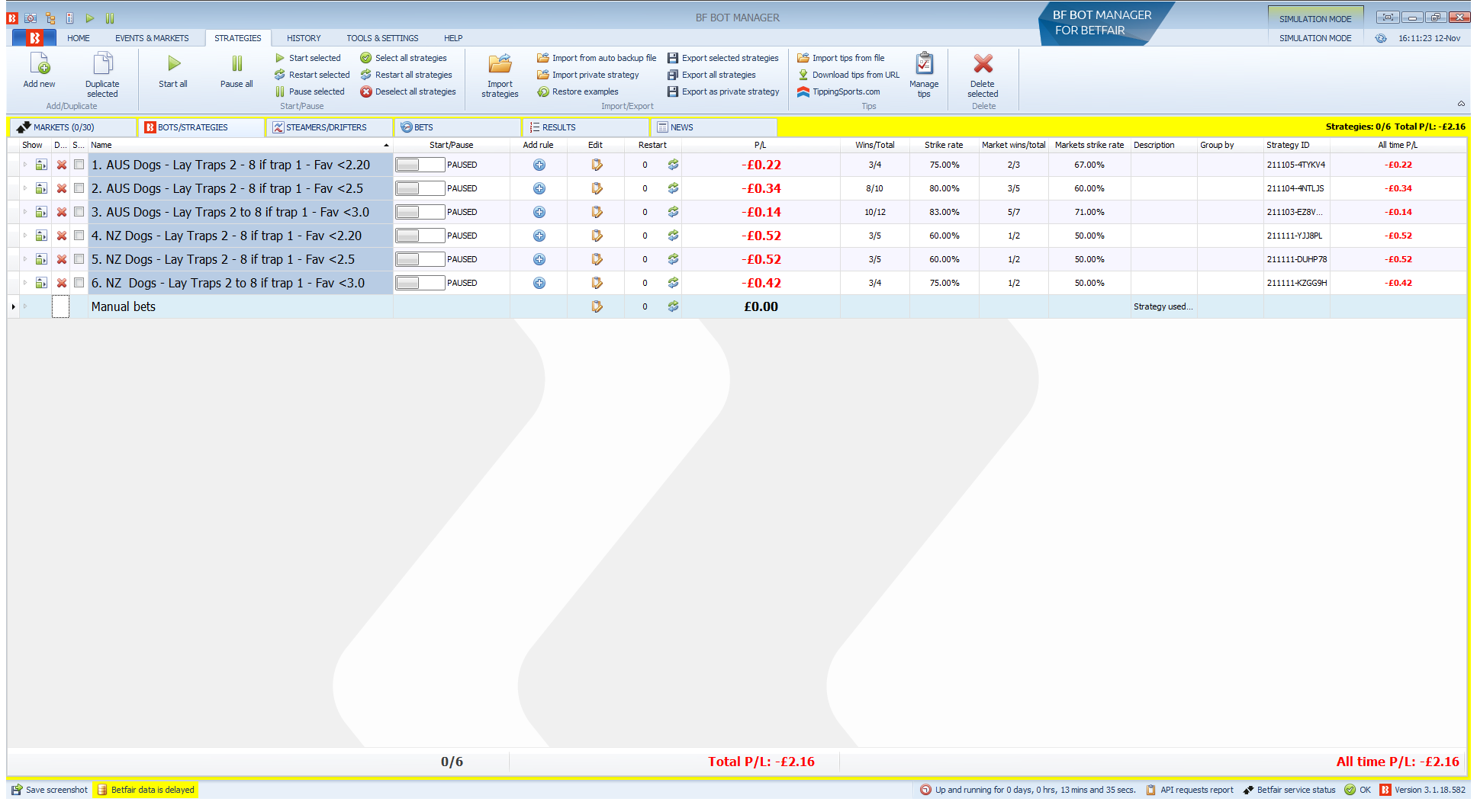
Task: Open Import strategies folder icon
Action: point(500,63)
